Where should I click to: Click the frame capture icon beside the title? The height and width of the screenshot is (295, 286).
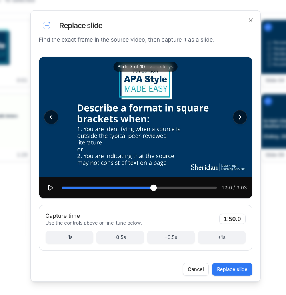47,25
